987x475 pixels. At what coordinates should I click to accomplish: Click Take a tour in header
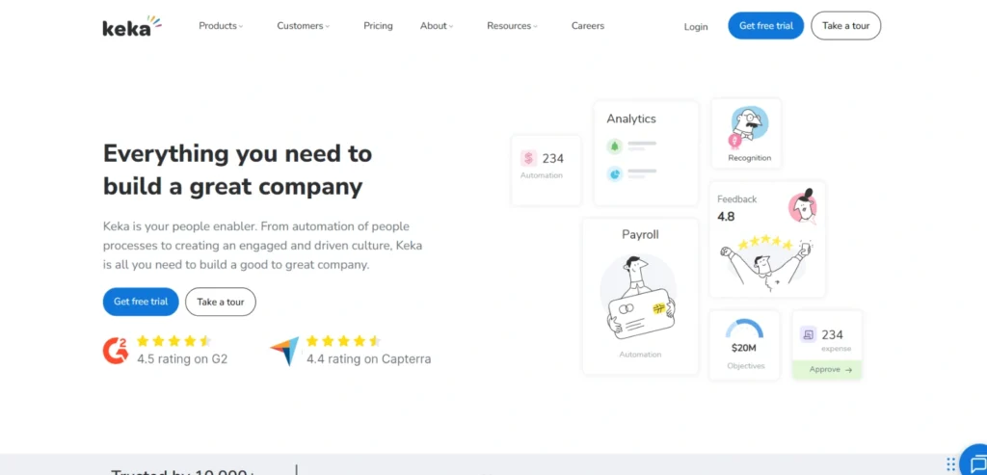[x=846, y=26]
